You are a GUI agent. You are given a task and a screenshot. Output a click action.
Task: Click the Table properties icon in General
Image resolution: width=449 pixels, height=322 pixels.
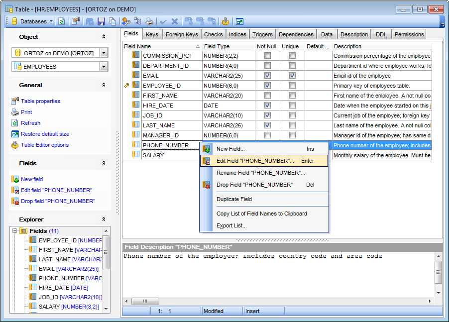click(x=15, y=101)
